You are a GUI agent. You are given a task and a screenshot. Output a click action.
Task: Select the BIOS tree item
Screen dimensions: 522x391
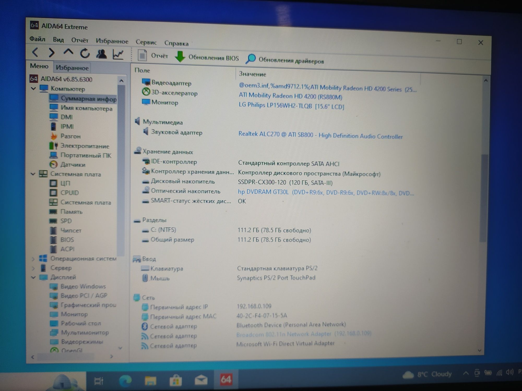[x=62, y=240]
